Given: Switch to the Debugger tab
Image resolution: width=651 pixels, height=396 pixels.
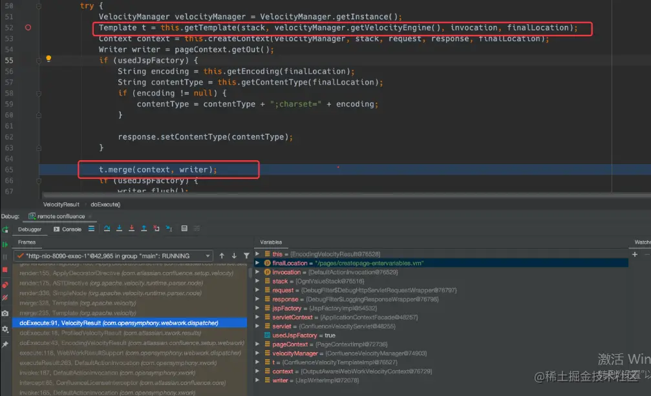Looking at the screenshot, I should point(30,229).
